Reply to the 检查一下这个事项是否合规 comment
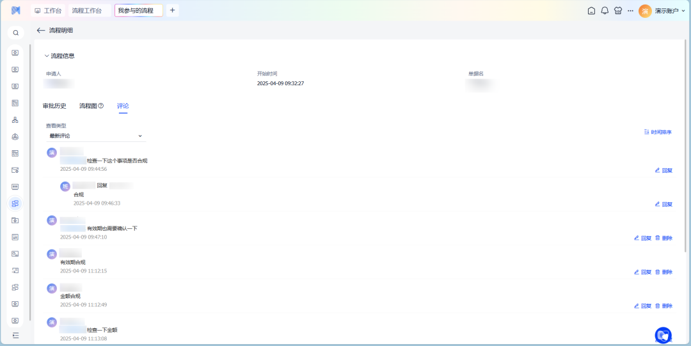 663,170
